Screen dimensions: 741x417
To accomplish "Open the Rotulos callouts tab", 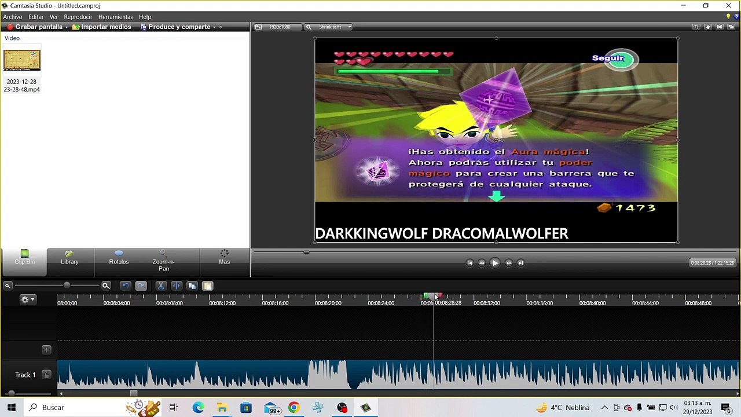I will tap(119, 258).
